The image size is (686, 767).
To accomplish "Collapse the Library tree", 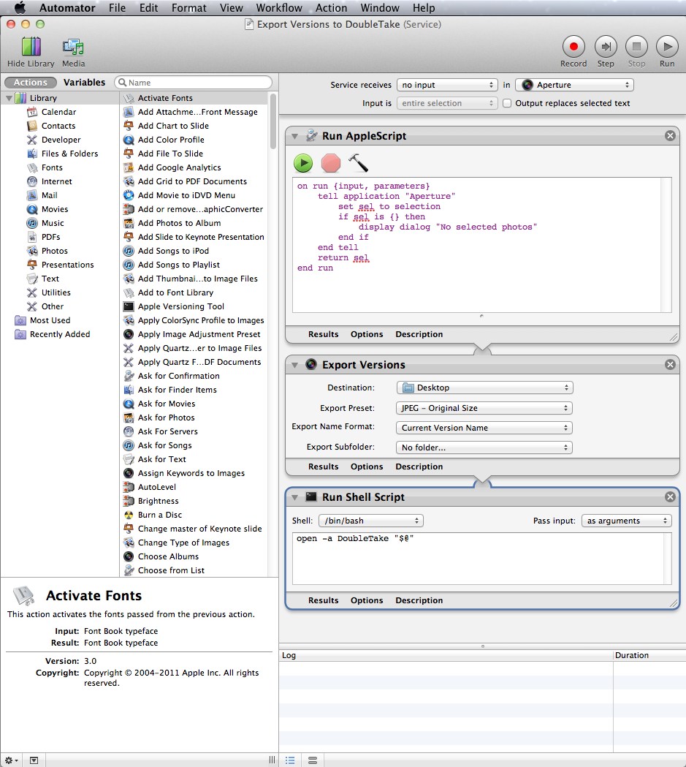I will point(9,98).
